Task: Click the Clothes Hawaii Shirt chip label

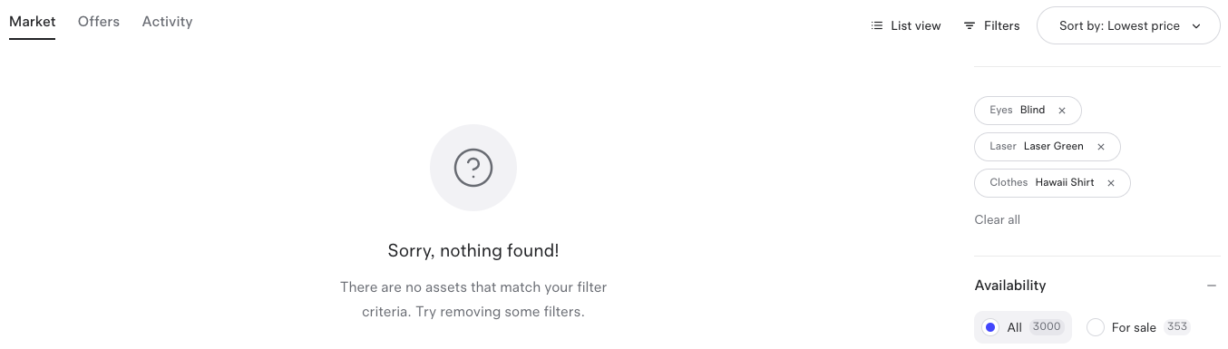Action: tap(1042, 182)
